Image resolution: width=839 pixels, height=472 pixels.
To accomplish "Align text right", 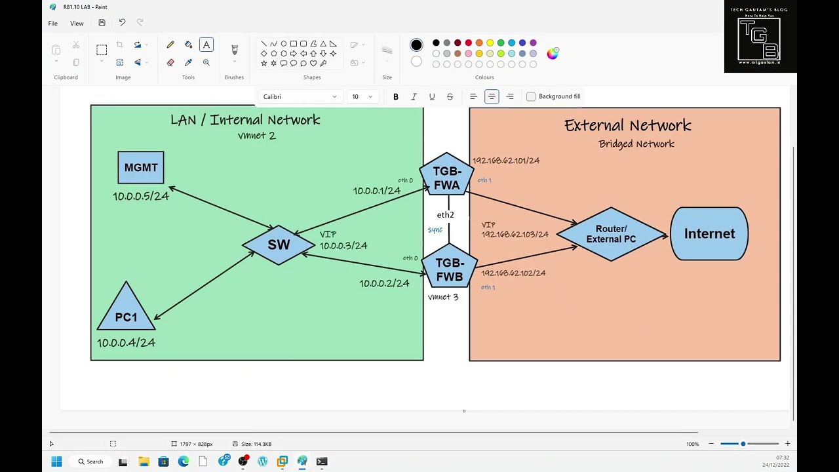I will point(510,96).
